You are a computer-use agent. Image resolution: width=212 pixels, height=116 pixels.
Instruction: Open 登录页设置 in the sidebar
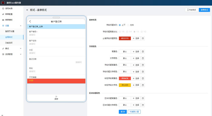click(10, 31)
